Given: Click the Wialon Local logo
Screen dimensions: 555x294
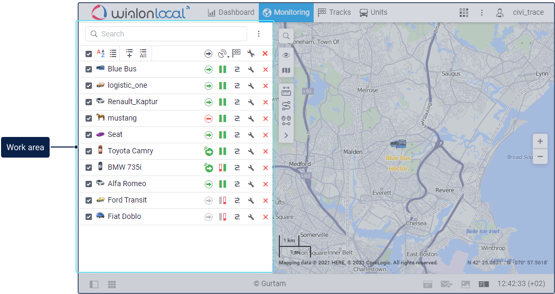Looking at the screenshot, I should [140, 12].
